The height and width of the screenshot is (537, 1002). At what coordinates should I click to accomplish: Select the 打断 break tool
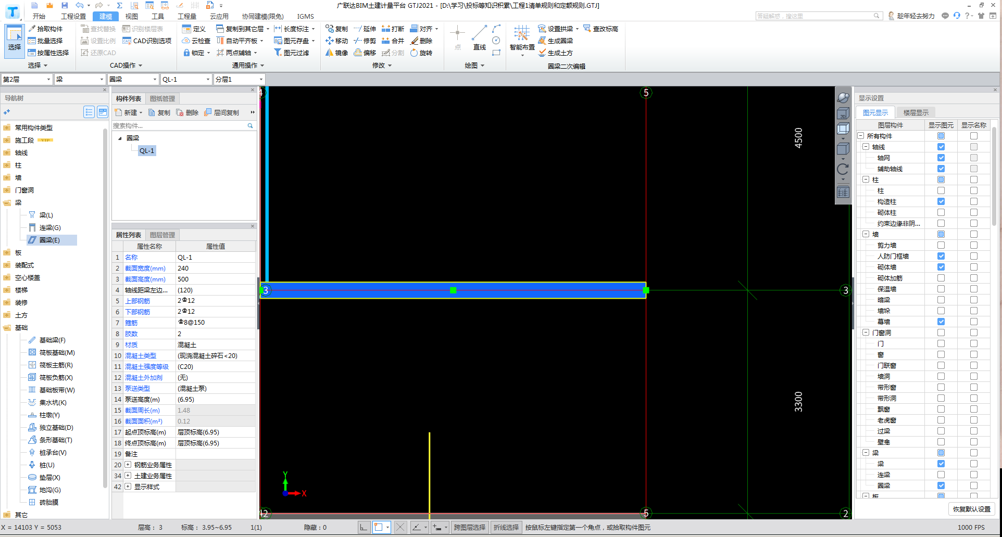click(x=393, y=29)
